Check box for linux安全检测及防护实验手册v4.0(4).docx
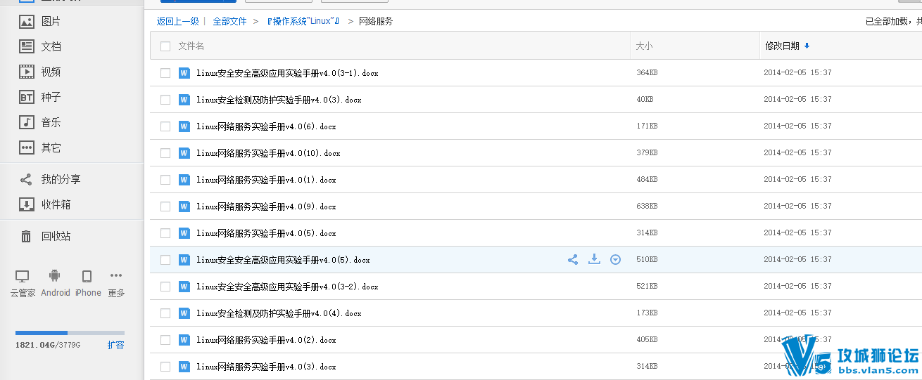Screen dimensions: 922x380 pyautogui.click(x=165, y=313)
